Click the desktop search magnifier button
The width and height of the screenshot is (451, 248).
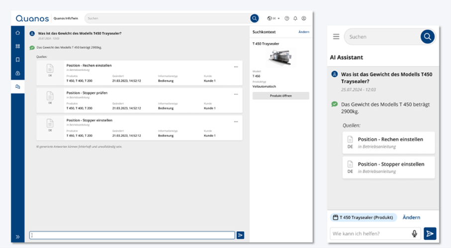pos(254,18)
